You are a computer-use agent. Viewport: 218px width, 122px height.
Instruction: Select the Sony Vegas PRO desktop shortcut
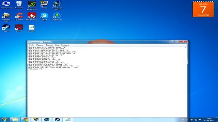pos(57,5)
